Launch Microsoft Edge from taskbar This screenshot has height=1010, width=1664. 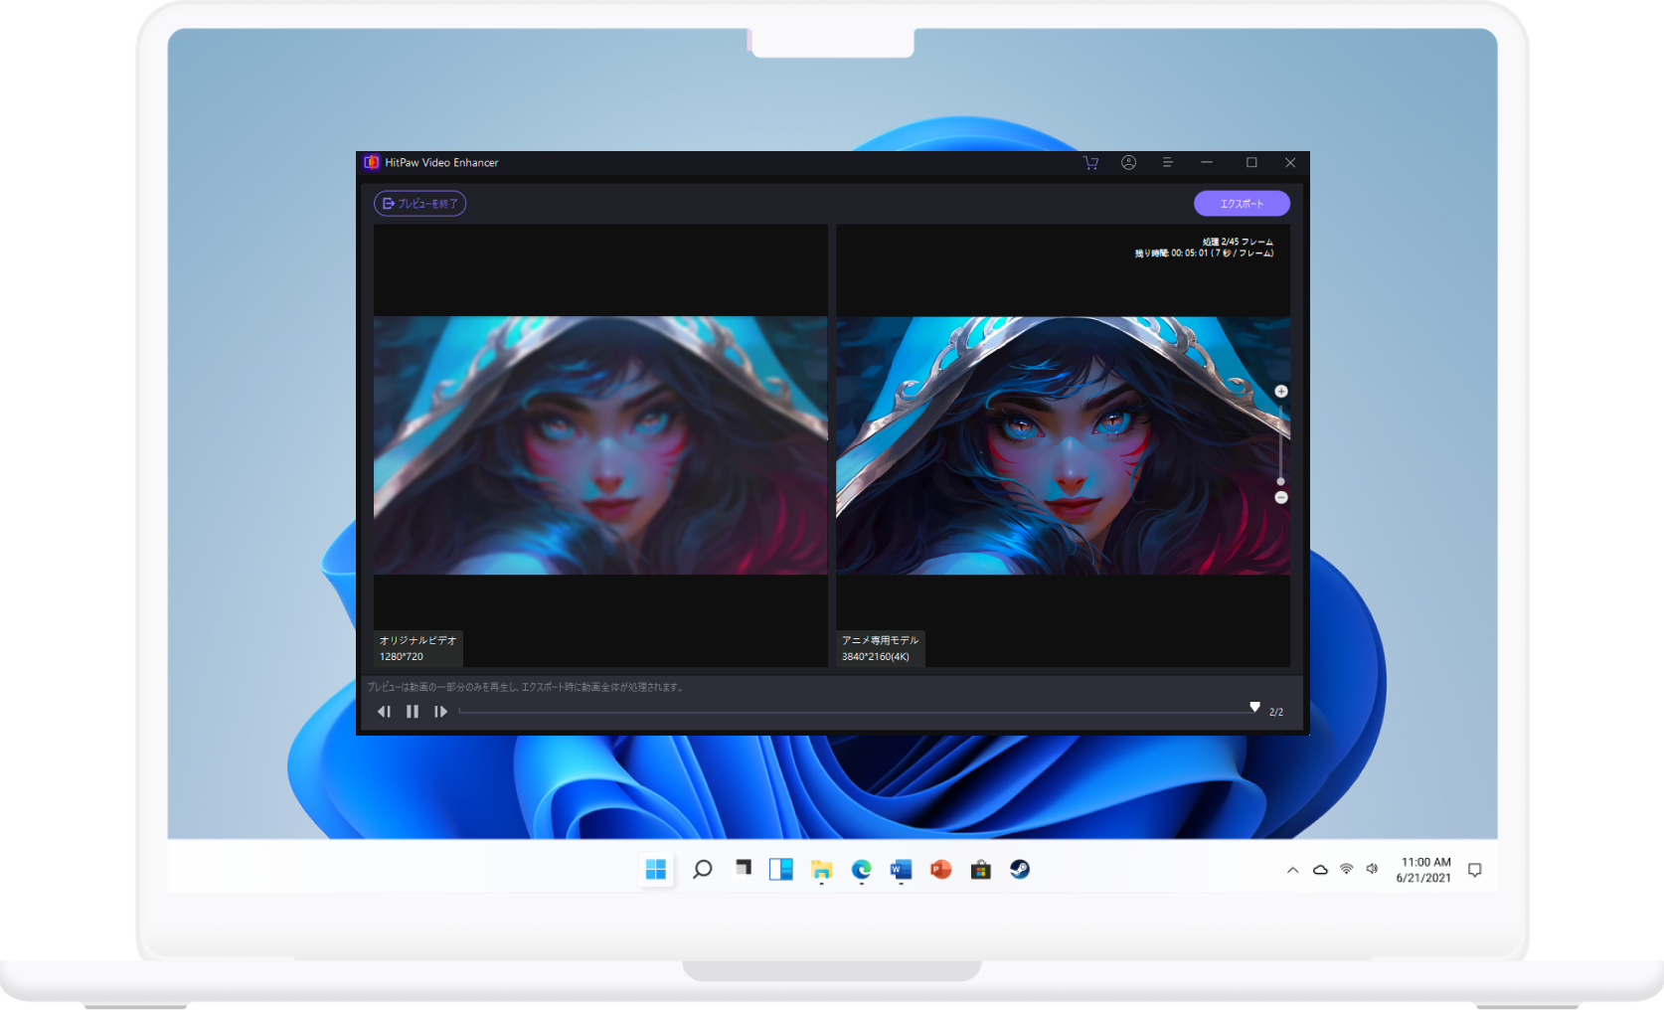click(x=861, y=870)
